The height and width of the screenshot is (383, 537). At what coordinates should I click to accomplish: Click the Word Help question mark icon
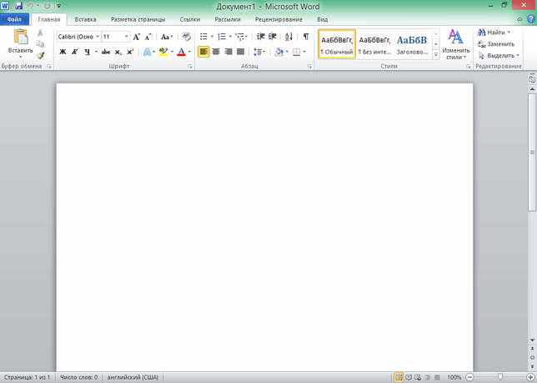tap(530, 19)
